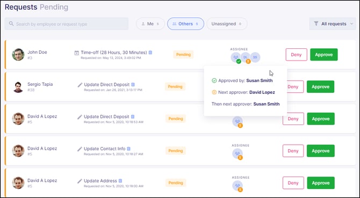Screen dimensions: 360x198
Task: Approve John Doe's time-off request
Action: pyautogui.click(x=323, y=55)
